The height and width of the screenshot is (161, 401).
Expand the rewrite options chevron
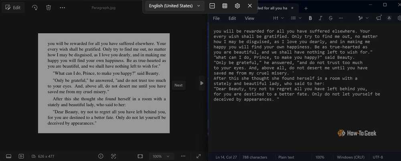(367, 18)
